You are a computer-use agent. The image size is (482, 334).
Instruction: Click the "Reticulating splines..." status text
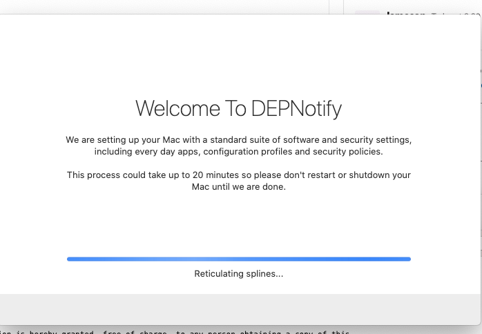[239, 273]
